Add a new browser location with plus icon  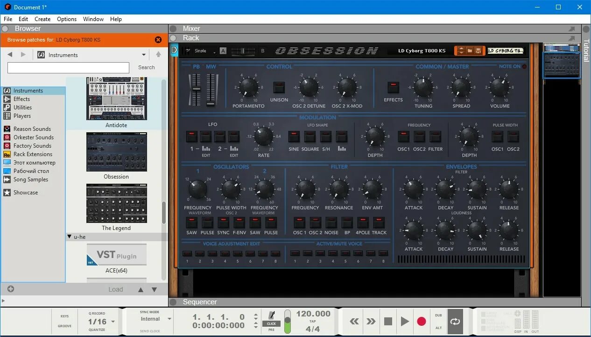click(11, 289)
